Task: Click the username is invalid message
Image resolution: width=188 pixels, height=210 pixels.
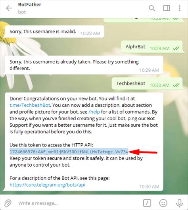Action: pos(54,32)
